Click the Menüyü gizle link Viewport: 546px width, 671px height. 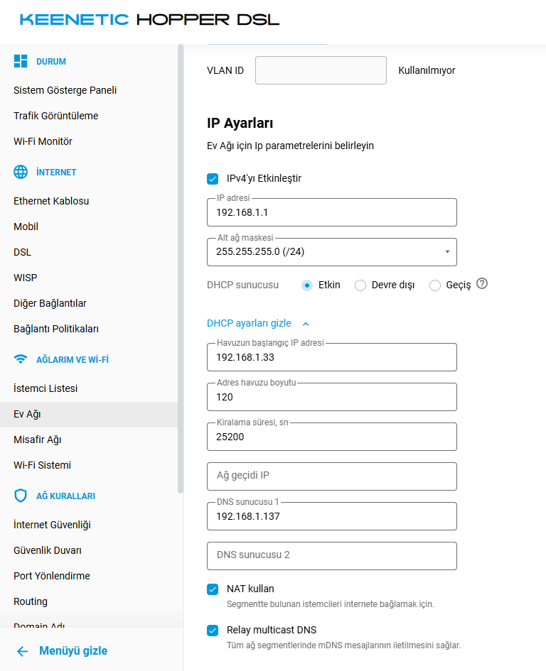[73, 651]
